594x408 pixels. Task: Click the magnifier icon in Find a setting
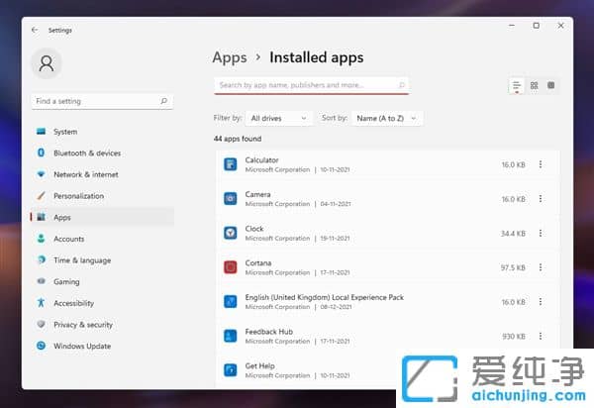click(163, 101)
